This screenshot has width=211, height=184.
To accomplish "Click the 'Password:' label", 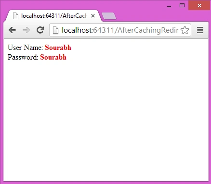I will point(23,57).
